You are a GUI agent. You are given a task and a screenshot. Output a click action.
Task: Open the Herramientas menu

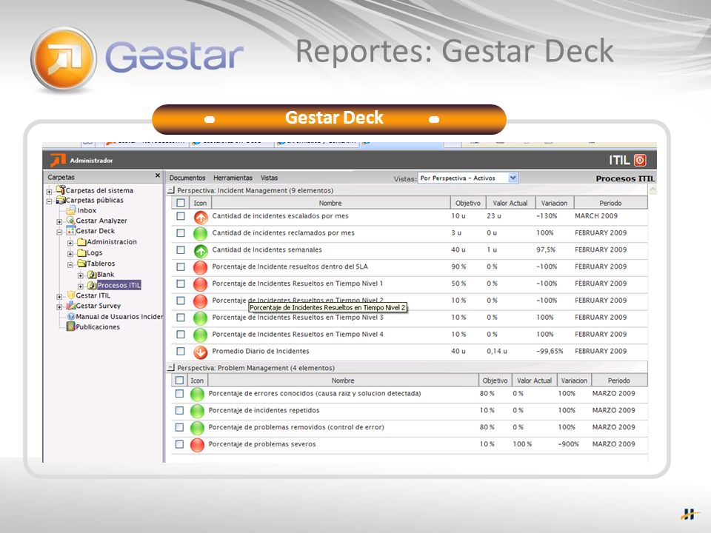coord(233,178)
